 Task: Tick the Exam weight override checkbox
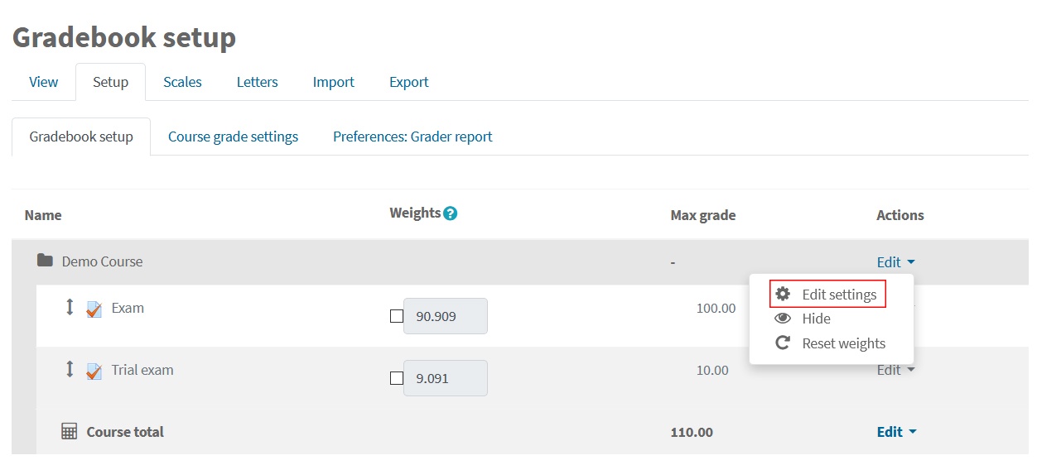coord(397,316)
